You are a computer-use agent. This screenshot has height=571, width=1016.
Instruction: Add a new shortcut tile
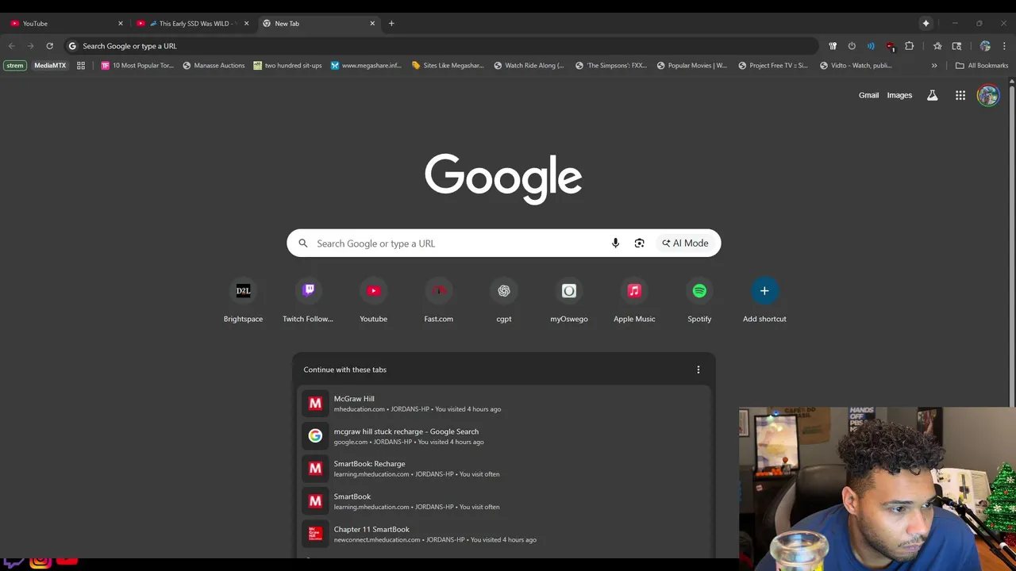[x=764, y=301]
